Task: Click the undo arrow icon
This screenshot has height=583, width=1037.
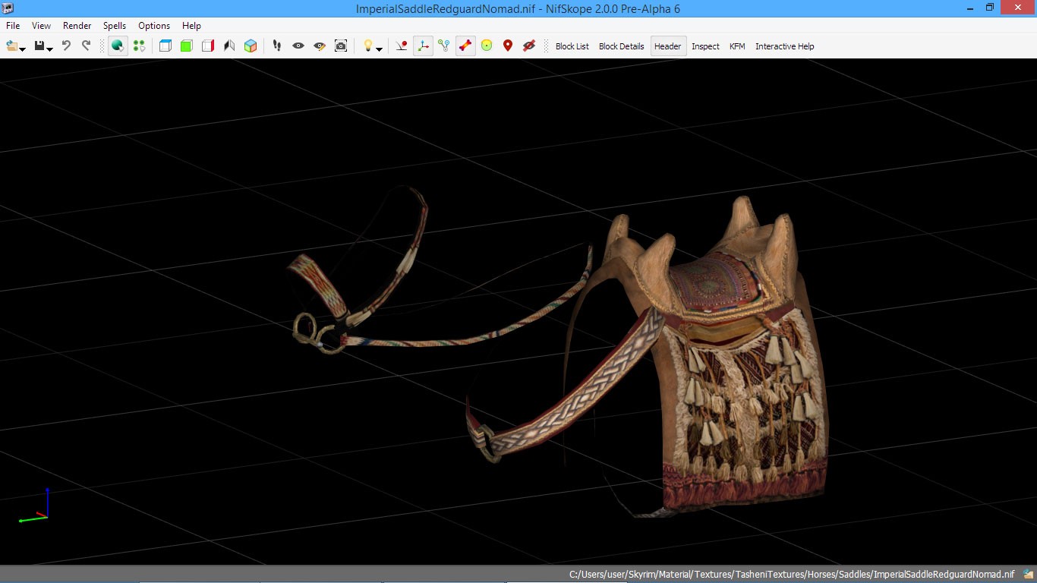Action: (x=66, y=46)
